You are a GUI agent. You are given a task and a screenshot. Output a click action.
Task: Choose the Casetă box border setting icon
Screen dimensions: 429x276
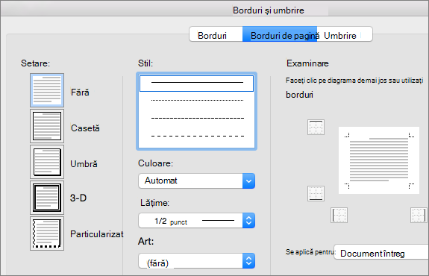[47, 126]
